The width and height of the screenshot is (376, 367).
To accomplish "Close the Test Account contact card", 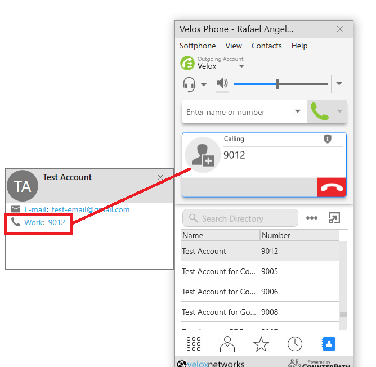I will click(160, 177).
